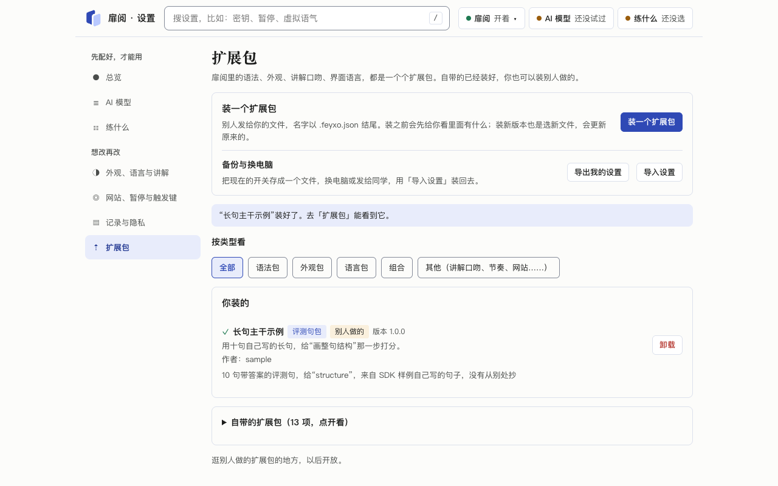The width and height of the screenshot is (778, 486).
Task: Click the 作者：sample line
Action: tap(247, 359)
